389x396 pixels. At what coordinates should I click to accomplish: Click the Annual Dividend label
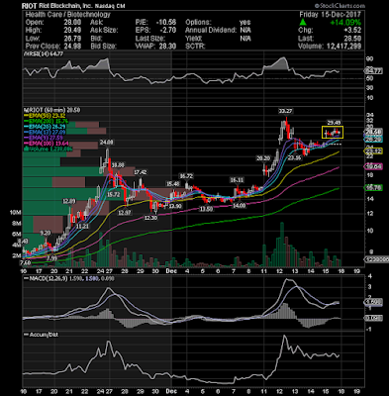(211, 31)
